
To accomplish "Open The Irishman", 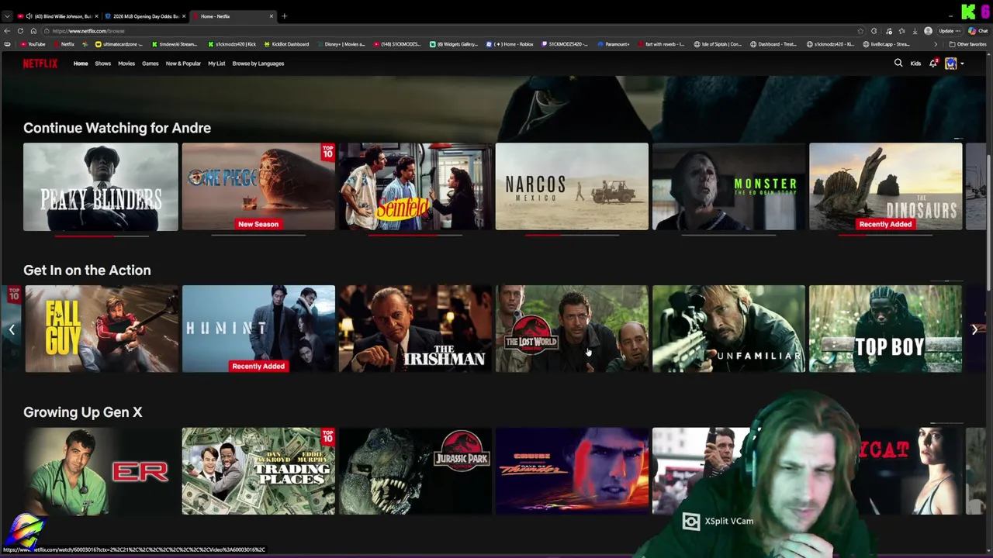I will tap(415, 329).
